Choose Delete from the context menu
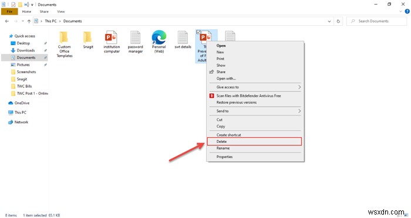 (x=254, y=141)
